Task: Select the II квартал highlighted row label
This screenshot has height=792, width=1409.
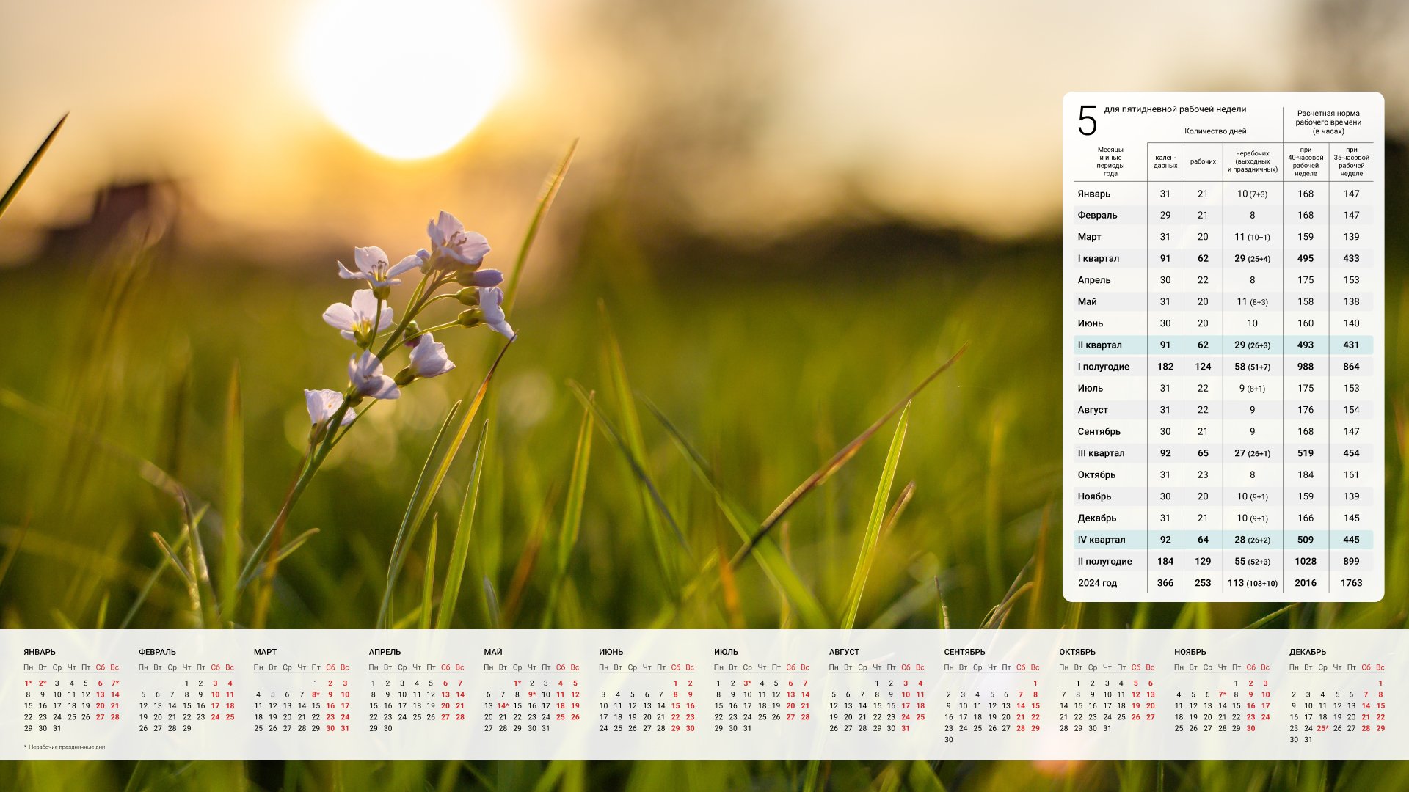Action: (1099, 345)
